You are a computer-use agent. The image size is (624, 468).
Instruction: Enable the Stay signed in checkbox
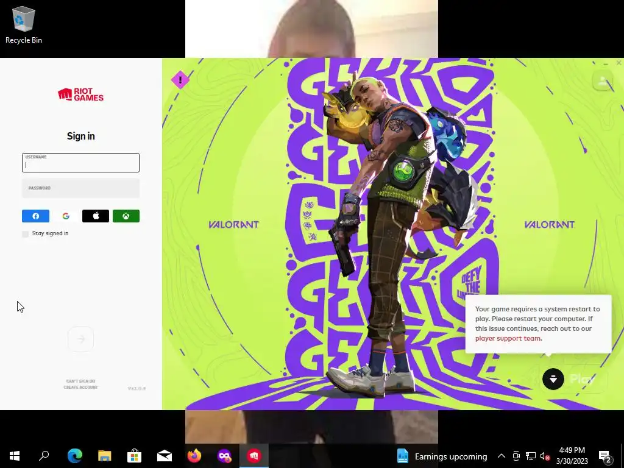tap(26, 233)
